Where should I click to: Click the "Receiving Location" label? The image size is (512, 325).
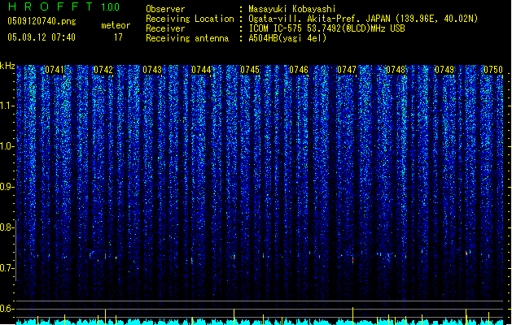coord(190,19)
